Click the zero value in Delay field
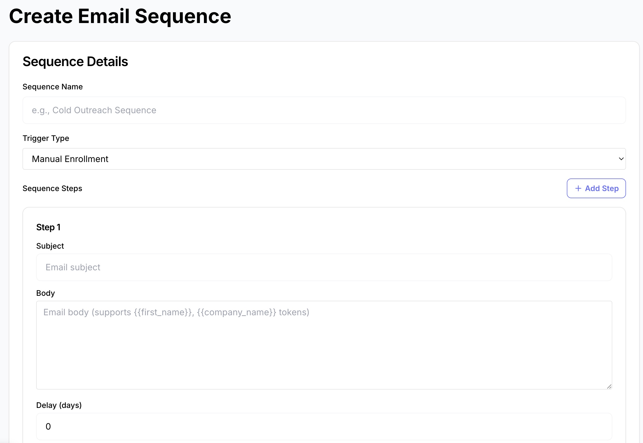The height and width of the screenshot is (443, 643). tap(48, 426)
